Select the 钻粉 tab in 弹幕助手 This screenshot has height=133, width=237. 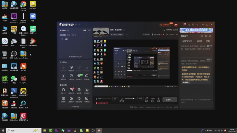point(208,41)
